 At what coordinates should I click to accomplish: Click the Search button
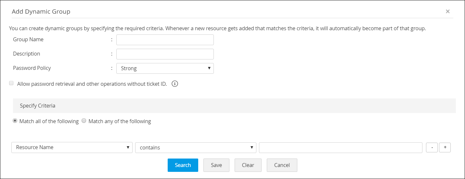[x=183, y=165]
